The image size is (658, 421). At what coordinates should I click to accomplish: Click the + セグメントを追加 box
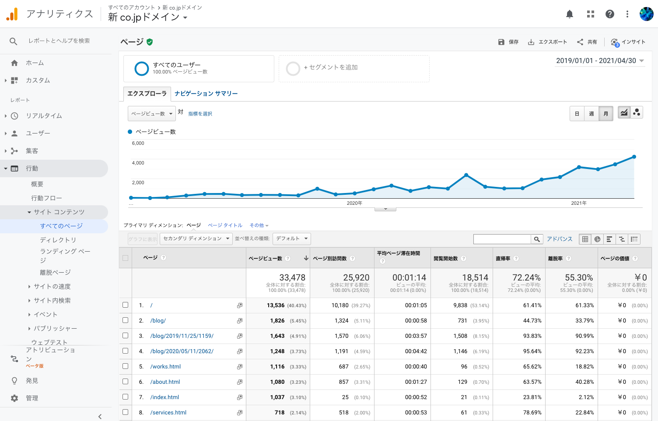coord(354,68)
